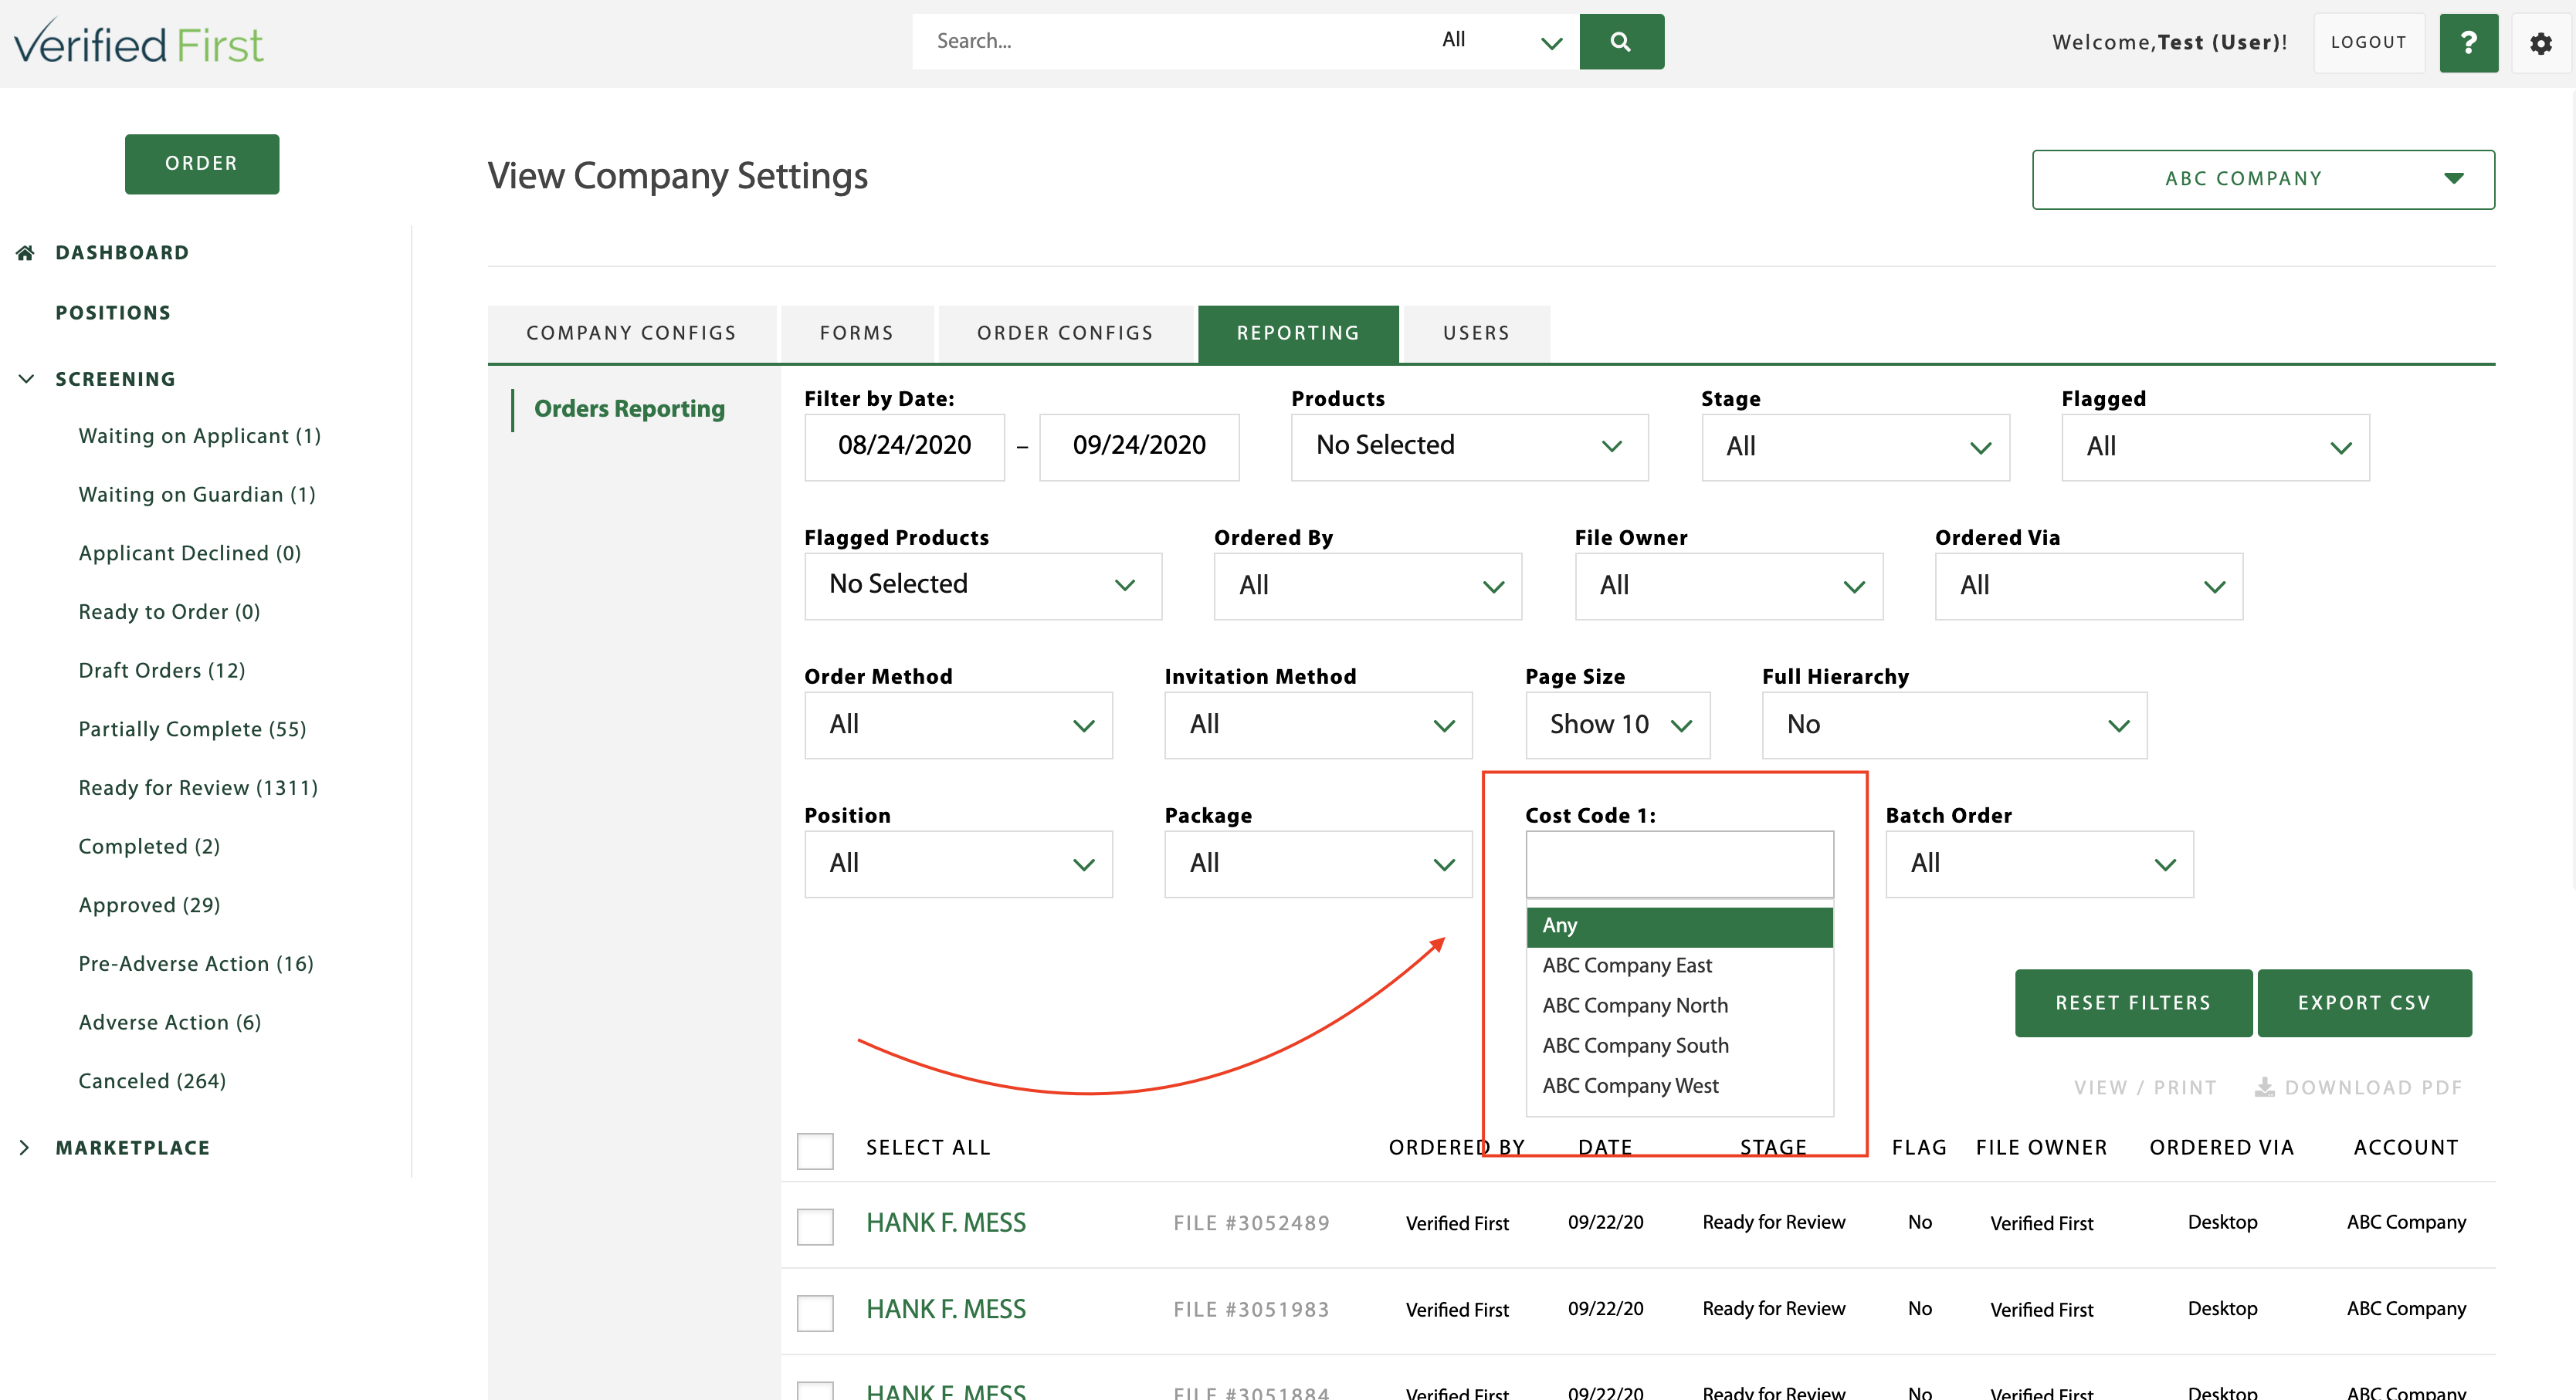This screenshot has height=1400, width=2576.
Task: Click the green search magnifier button
Action: [1621, 41]
